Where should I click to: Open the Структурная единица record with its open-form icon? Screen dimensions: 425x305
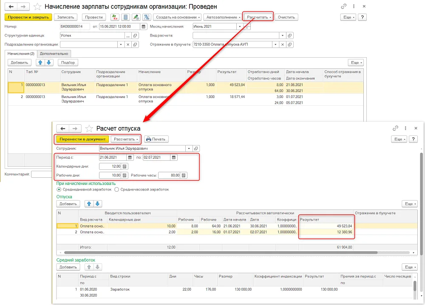[135, 36]
